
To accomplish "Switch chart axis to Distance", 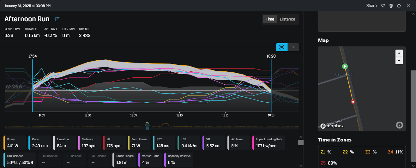I will tap(287, 19).
